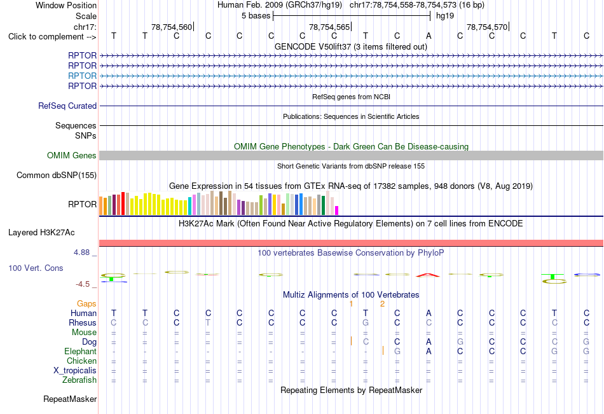Image resolution: width=604 pixels, height=414 pixels.
Task: Select the Rhesus species label
Action: [x=83, y=322]
